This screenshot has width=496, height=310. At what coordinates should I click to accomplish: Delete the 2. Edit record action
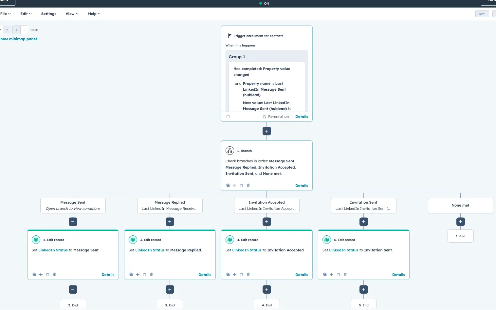tap(54, 274)
